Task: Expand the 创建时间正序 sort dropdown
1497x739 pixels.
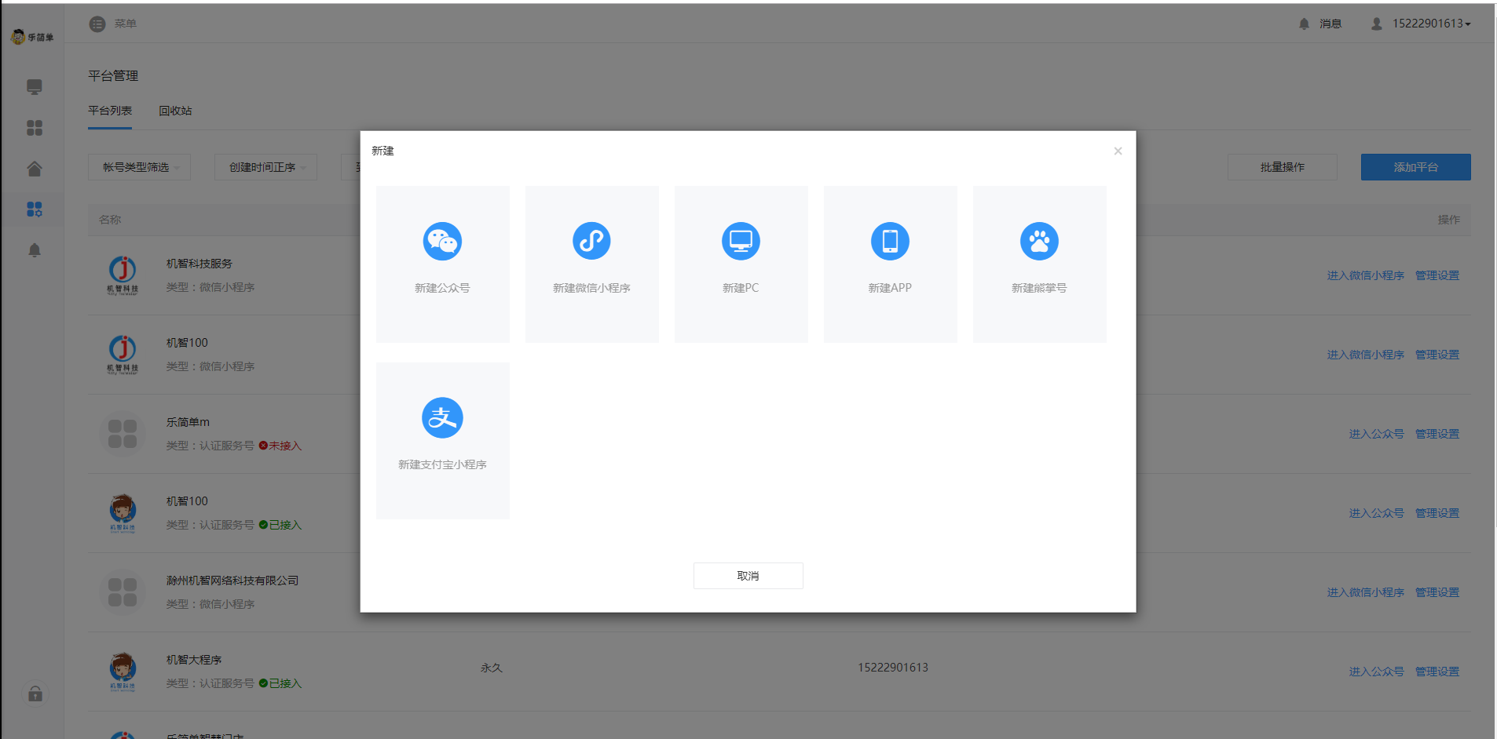Action: pyautogui.click(x=265, y=167)
